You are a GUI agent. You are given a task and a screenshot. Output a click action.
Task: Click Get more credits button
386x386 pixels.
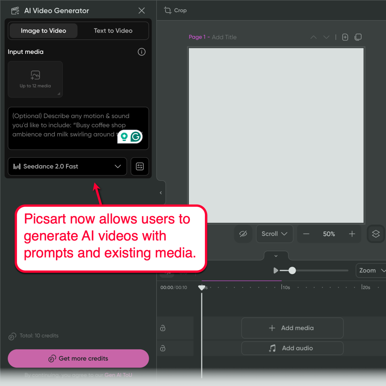[78, 358]
